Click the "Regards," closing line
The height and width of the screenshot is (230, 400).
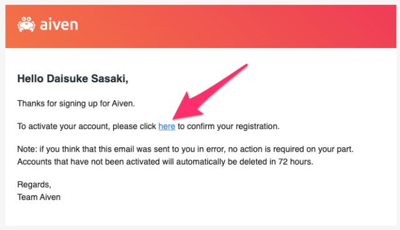[34, 184]
